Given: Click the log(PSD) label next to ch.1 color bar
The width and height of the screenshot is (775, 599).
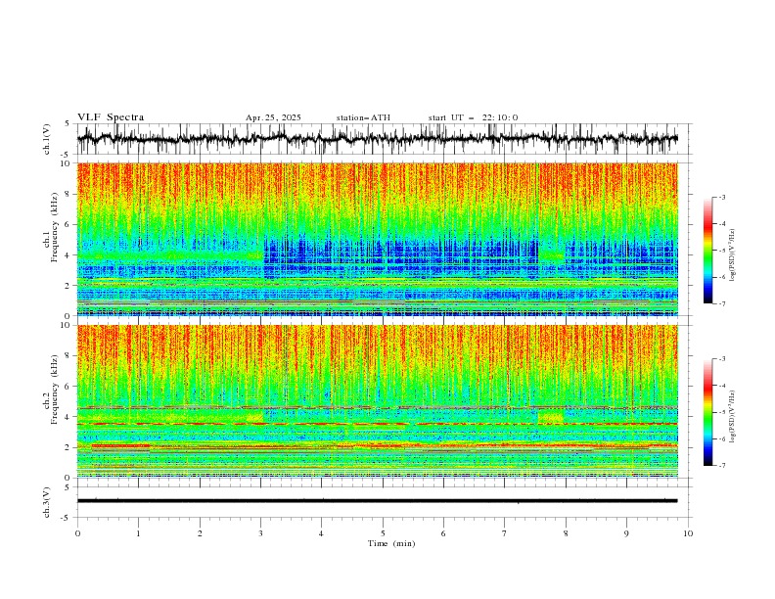Looking at the screenshot, I should click(732, 255).
